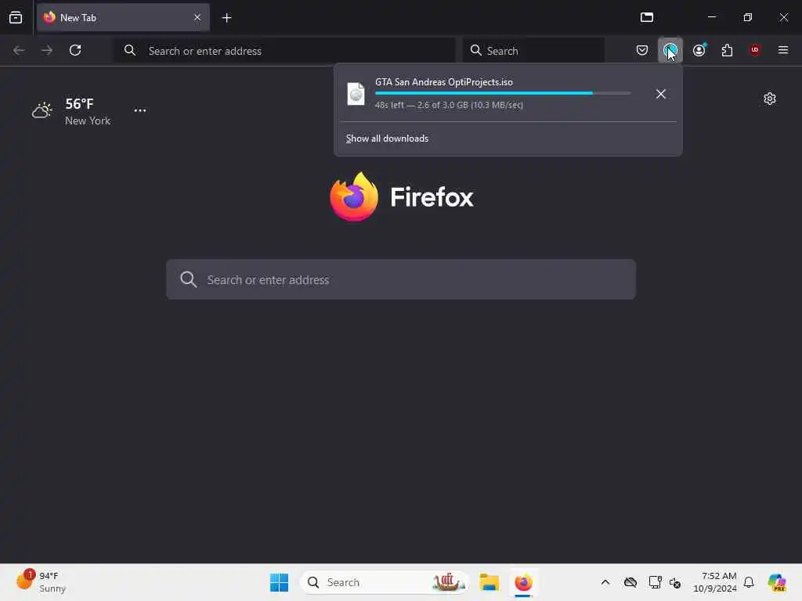802x601 pixels.
Task: Open File Explorer from the taskbar
Action: (489, 582)
